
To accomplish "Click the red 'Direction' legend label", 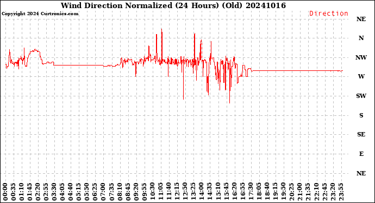I will coord(329,14).
